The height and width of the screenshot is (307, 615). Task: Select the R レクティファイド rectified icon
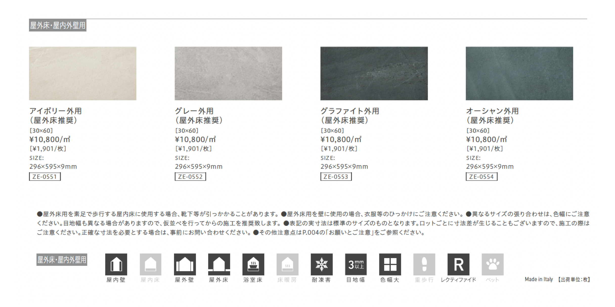[458, 264]
